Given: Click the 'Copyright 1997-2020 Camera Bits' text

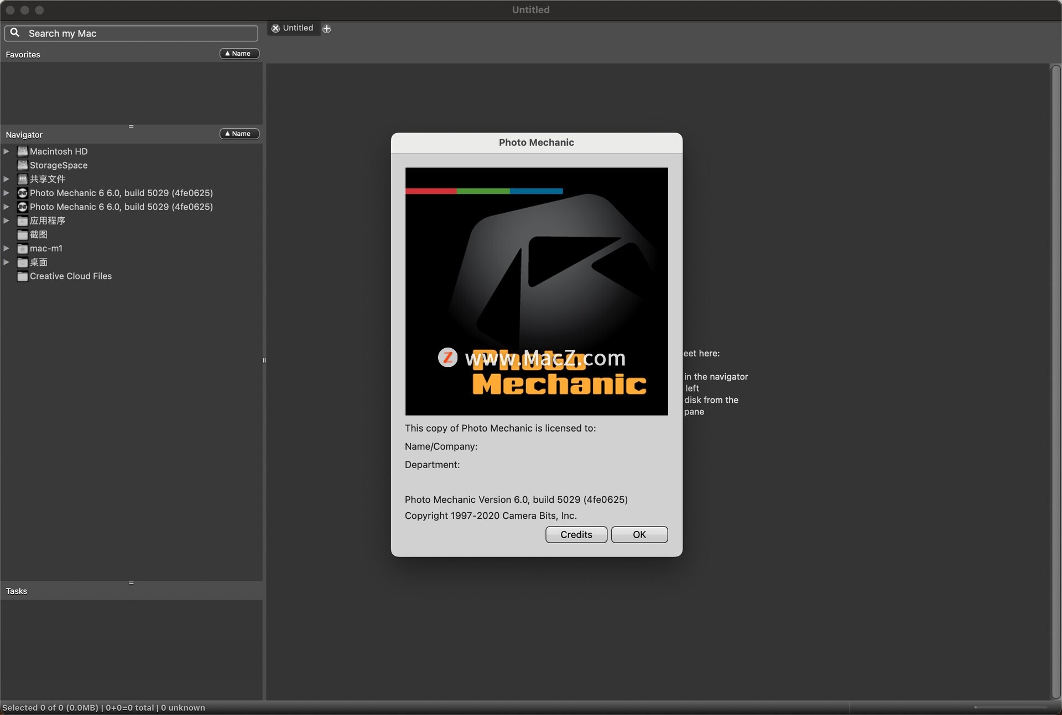Looking at the screenshot, I should 491,516.
